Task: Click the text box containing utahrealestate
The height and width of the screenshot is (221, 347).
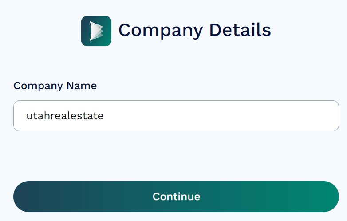Action: point(176,116)
